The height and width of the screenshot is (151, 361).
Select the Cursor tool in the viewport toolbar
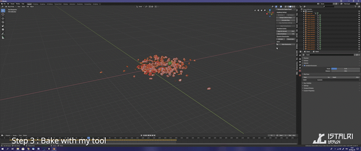click(x=3, y=14)
